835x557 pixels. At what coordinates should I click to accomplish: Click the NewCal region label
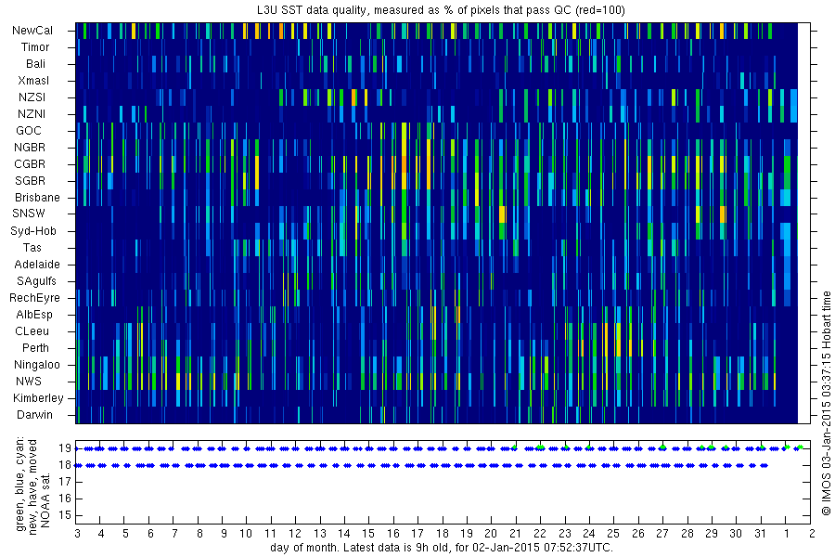pyautogui.click(x=32, y=31)
